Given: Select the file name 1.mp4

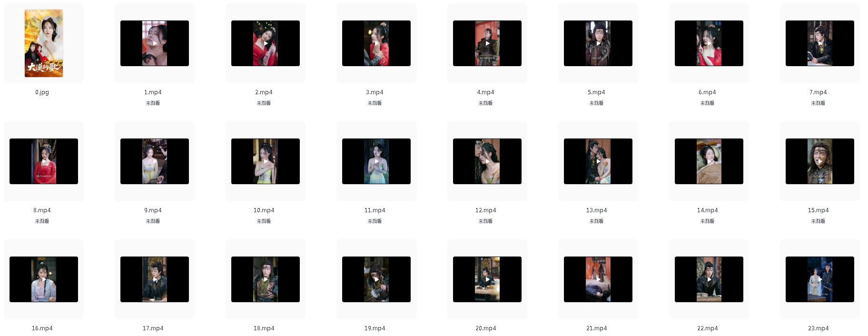Looking at the screenshot, I should click(x=153, y=92).
